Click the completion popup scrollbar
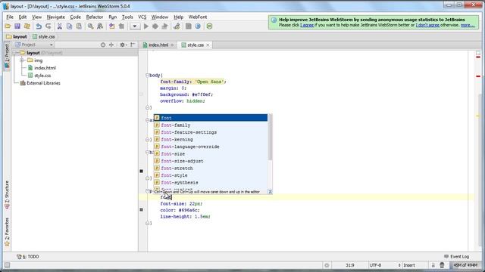 point(270,138)
